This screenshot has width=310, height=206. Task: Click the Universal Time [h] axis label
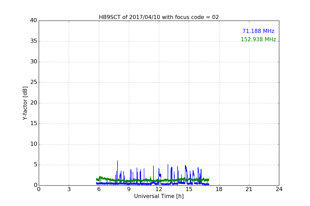pyautogui.click(x=159, y=196)
